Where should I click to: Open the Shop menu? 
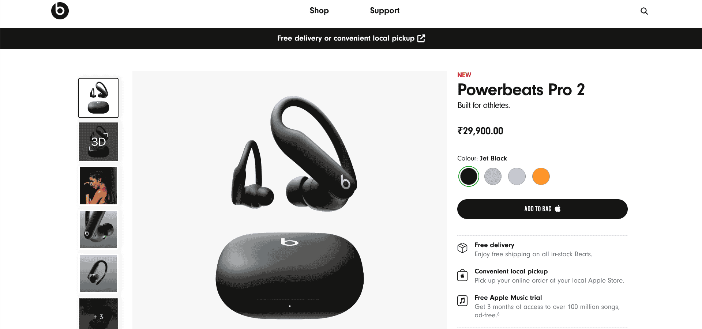click(319, 11)
